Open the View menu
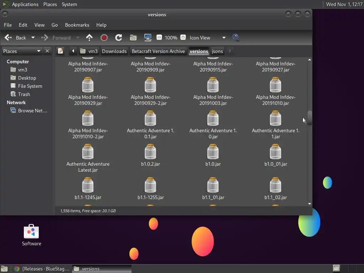The width and height of the screenshot is (364, 273). [39, 25]
